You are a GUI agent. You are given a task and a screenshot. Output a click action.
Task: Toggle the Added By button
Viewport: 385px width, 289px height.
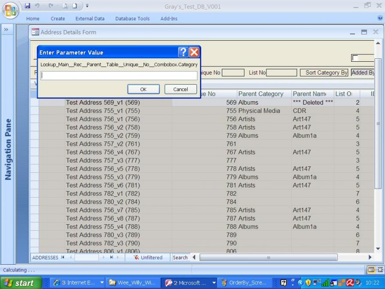363,72
